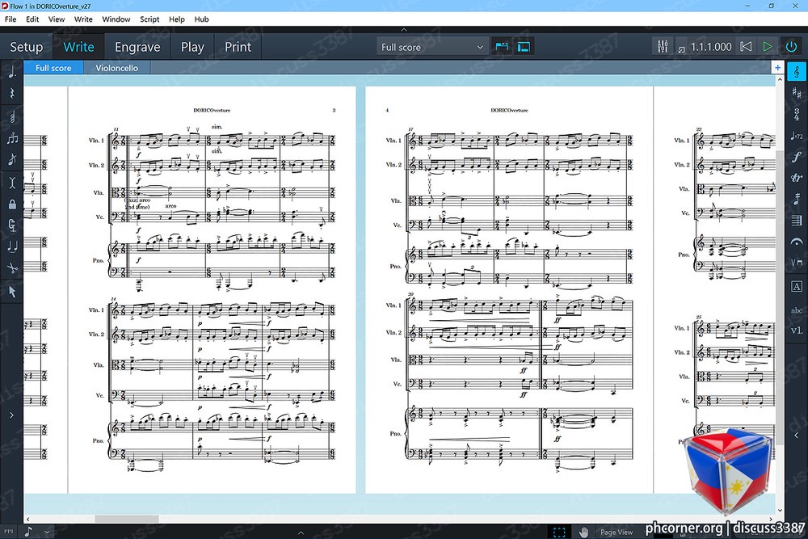Expand the bottom properties panel
This screenshot has width=808, height=539.
pyautogui.click(x=301, y=533)
